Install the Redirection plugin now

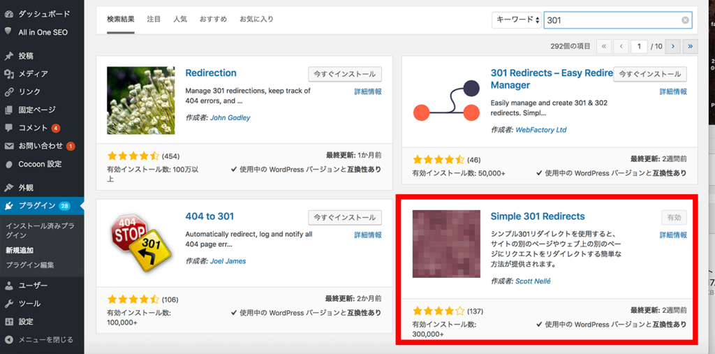tap(345, 74)
